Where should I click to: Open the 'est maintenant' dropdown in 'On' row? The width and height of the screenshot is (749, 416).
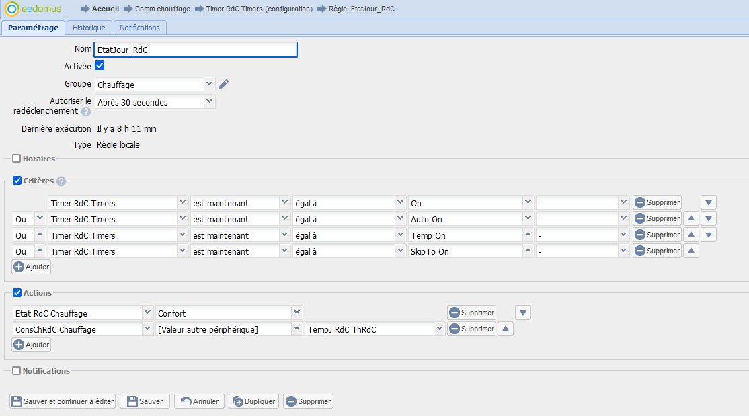click(x=284, y=202)
